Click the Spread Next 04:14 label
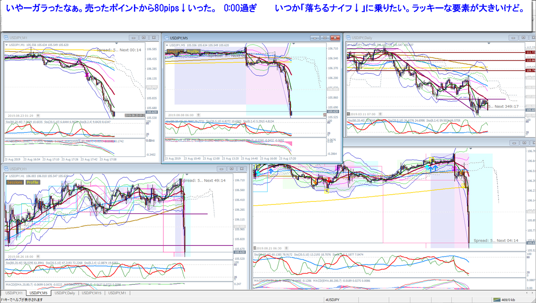The height and width of the screenshot is (303, 536). click(496, 240)
